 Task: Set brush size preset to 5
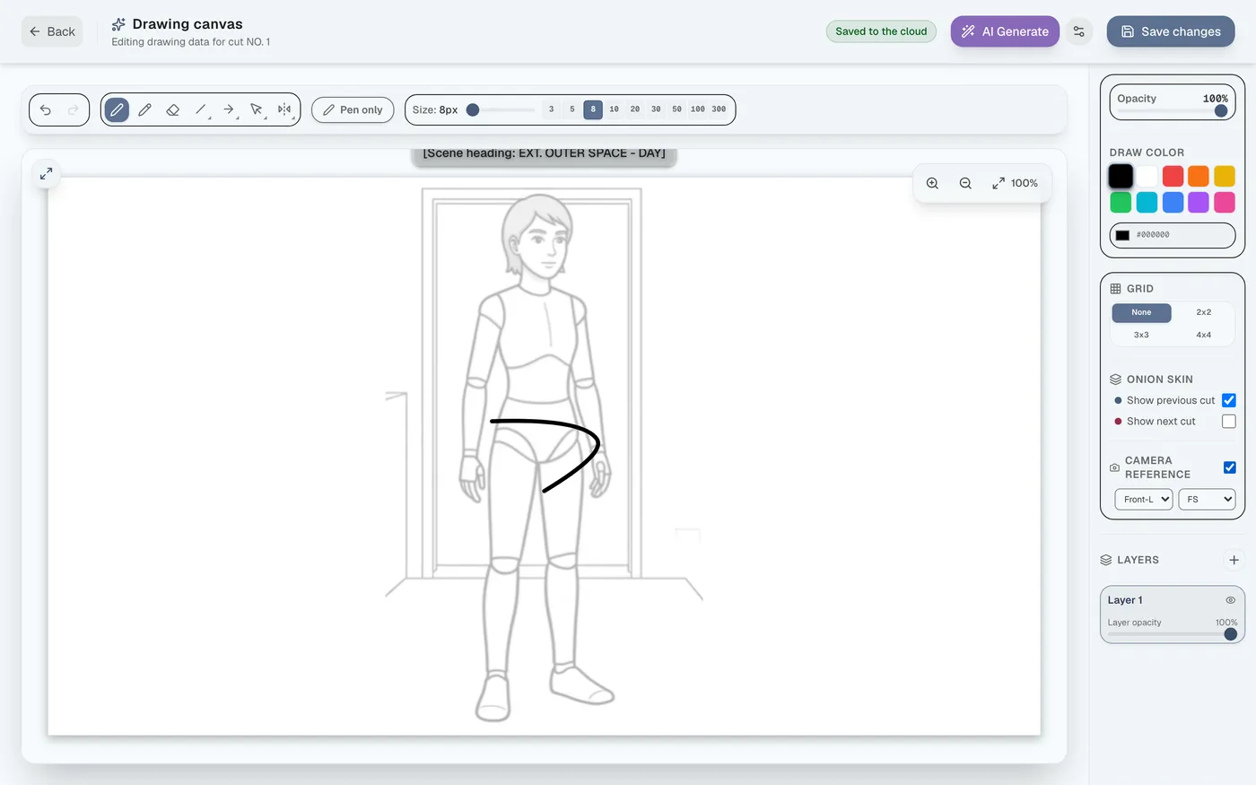point(571,109)
